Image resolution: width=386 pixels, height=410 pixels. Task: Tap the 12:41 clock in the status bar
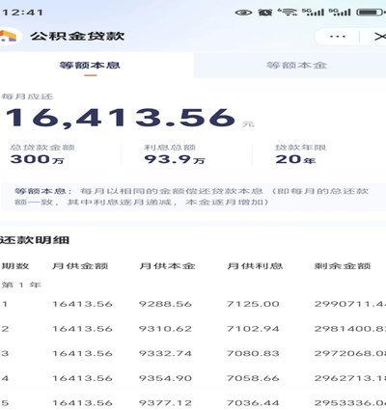(x=21, y=13)
